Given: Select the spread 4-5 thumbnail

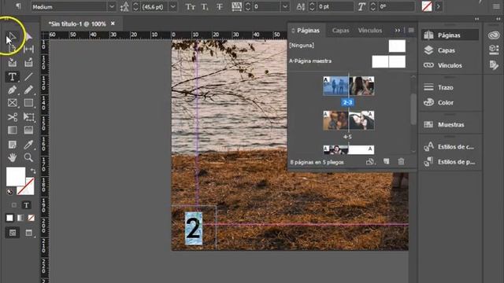Looking at the screenshot, I should coord(348,120).
